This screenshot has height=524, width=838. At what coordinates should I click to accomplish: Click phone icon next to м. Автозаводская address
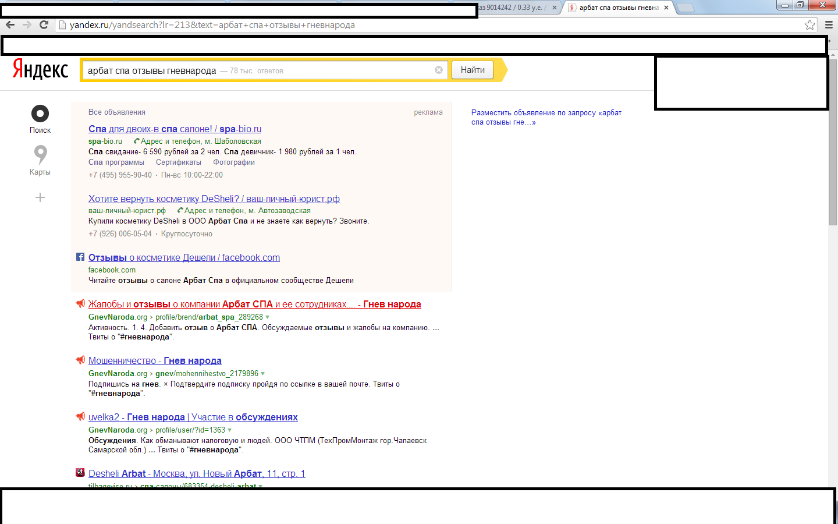click(180, 210)
